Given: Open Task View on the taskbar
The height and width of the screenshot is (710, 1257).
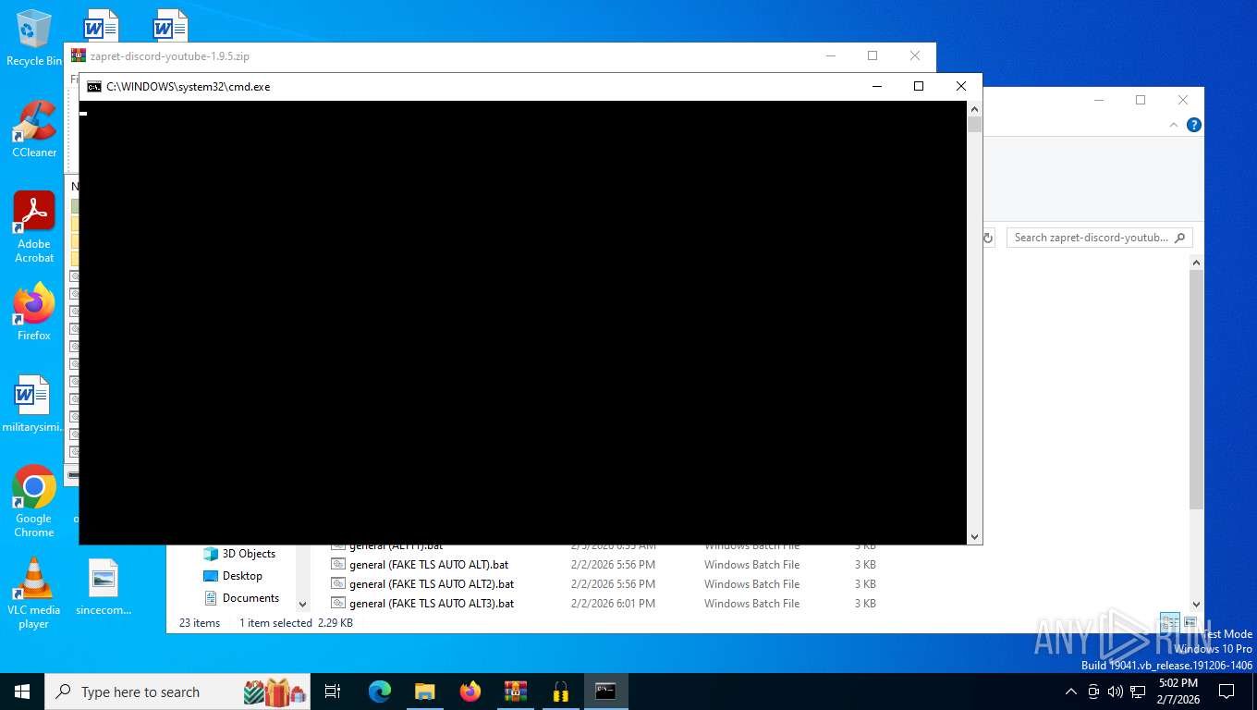Looking at the screenshot, I should 333,692.
